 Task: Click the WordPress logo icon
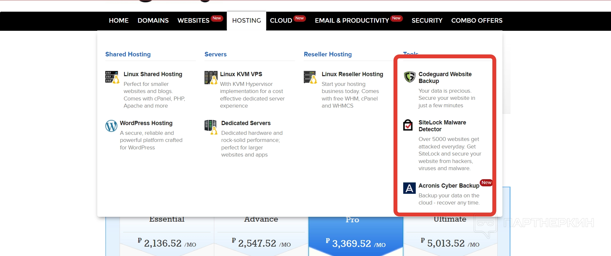(x=111, y=126)
